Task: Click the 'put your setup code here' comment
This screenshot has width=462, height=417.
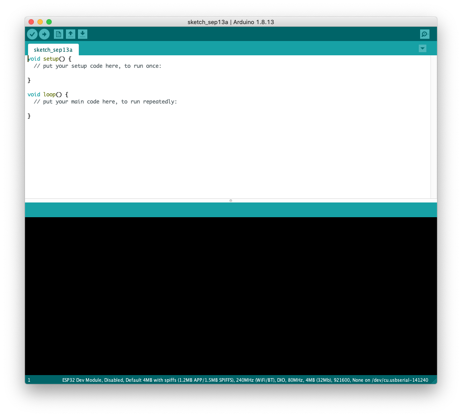Action: [98, 66]
